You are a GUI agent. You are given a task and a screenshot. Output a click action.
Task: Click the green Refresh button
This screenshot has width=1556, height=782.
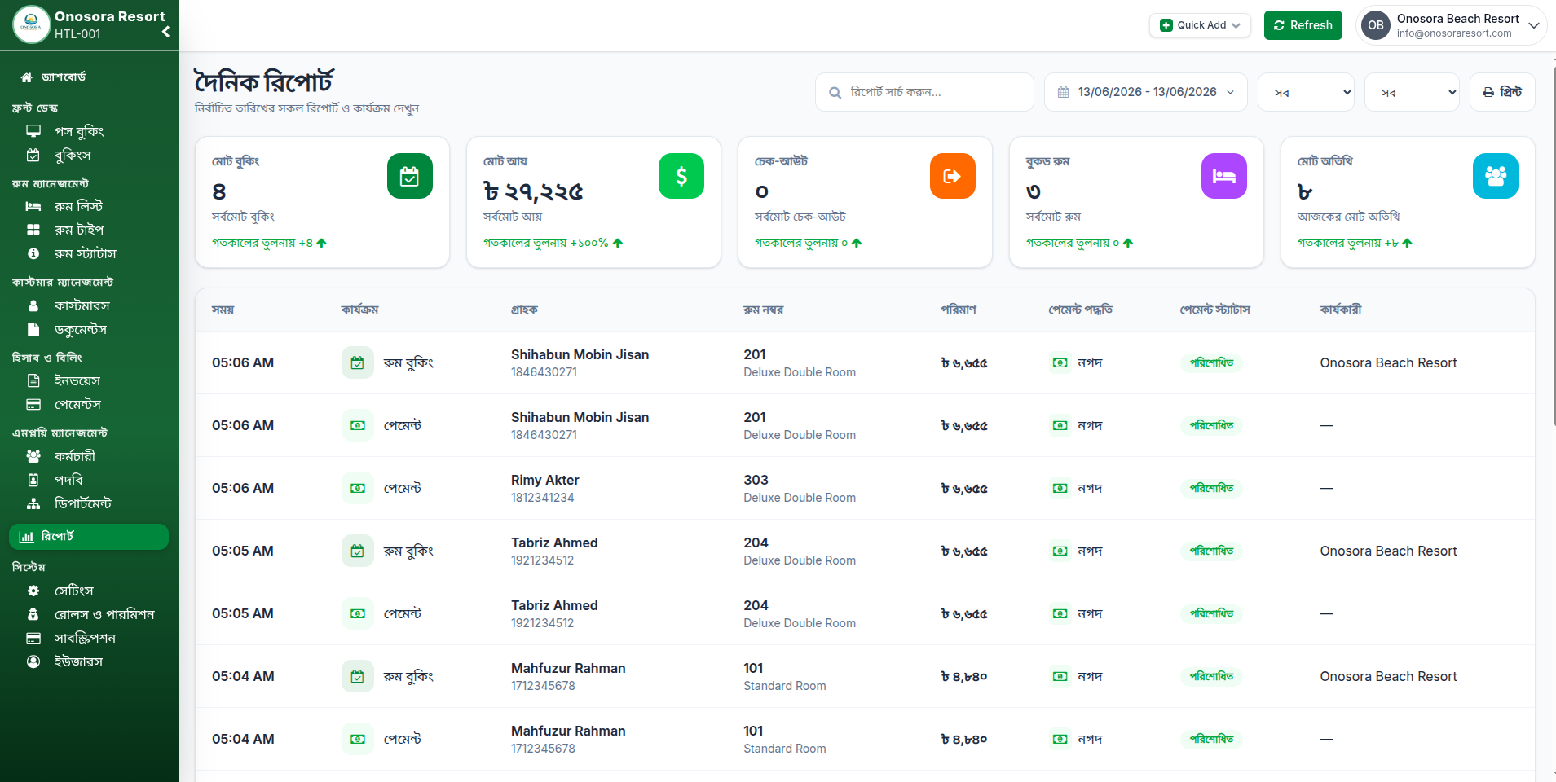click(x=1303, y=25)
